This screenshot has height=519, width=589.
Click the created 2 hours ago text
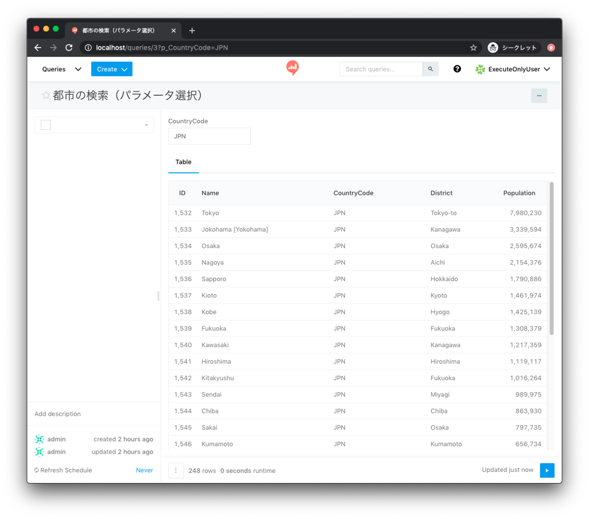coord(123,439)
